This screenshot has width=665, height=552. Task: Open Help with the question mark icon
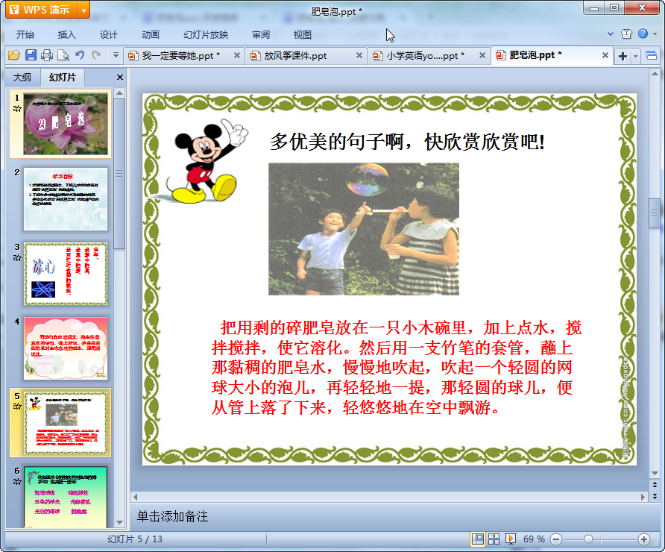[643, 34]
